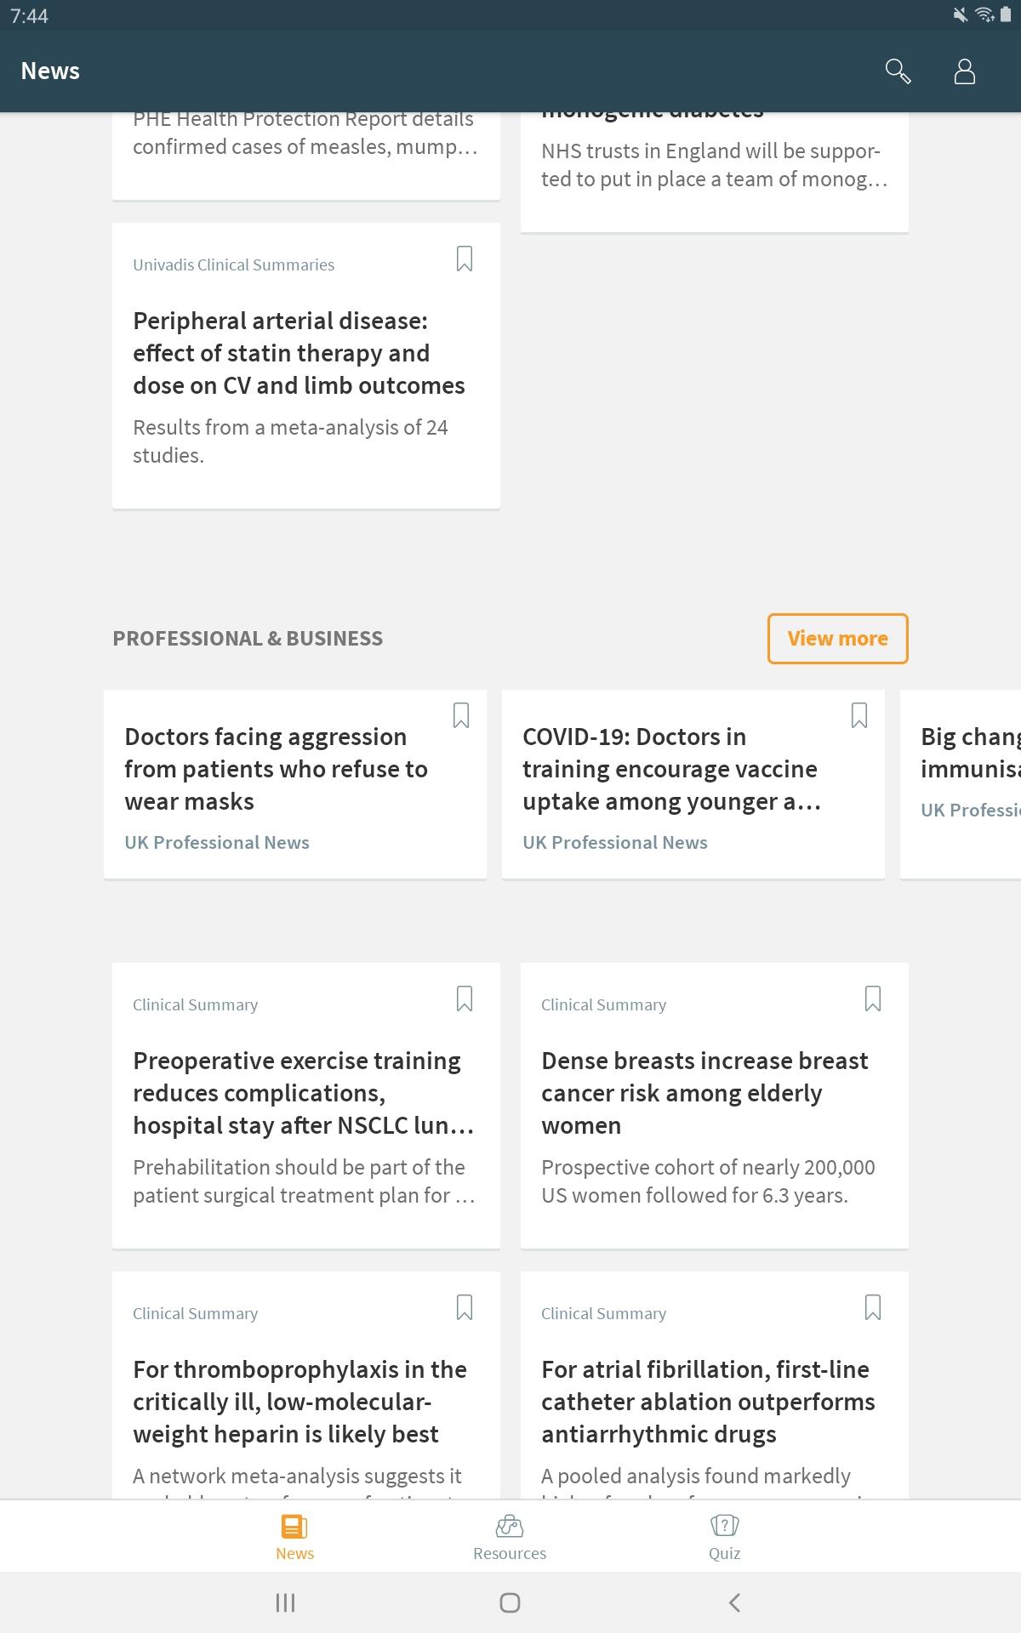The image size is (1021, 1633).
Task: Bookmark the atrial fibrillation clinical summary
Action: coord(873,1307)
